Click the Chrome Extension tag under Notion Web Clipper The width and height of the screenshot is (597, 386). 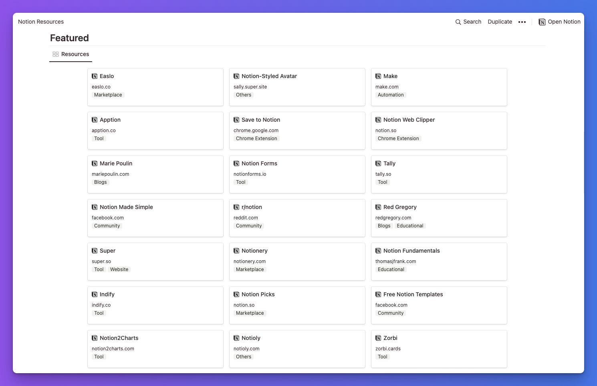tap(398, 138)
